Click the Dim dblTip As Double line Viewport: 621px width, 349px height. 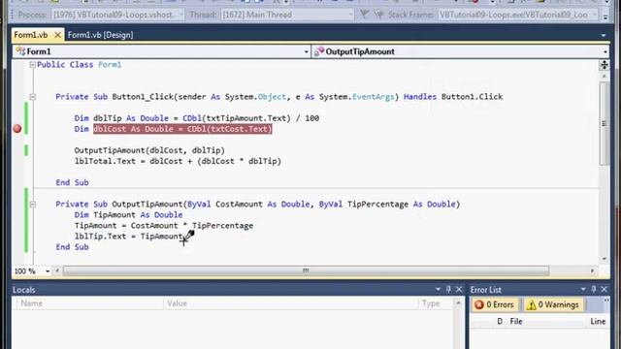click(x=197, y=118)
